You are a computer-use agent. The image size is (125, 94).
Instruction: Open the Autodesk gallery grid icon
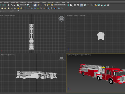tap(108, 5)
